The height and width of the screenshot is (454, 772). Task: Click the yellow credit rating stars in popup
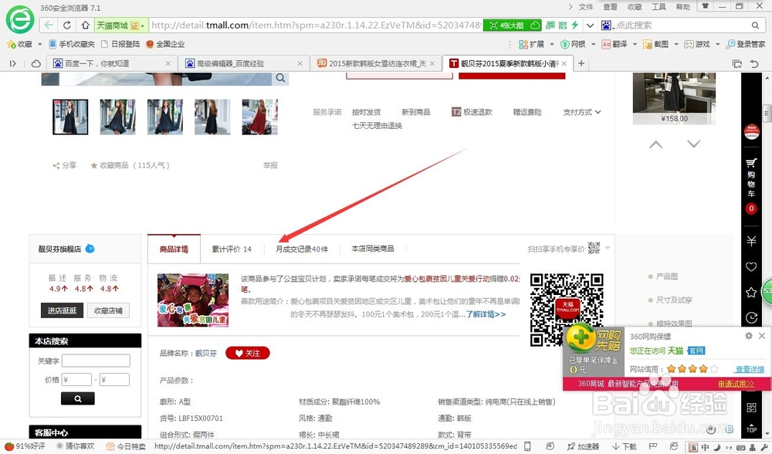click(x=687, y=369)
